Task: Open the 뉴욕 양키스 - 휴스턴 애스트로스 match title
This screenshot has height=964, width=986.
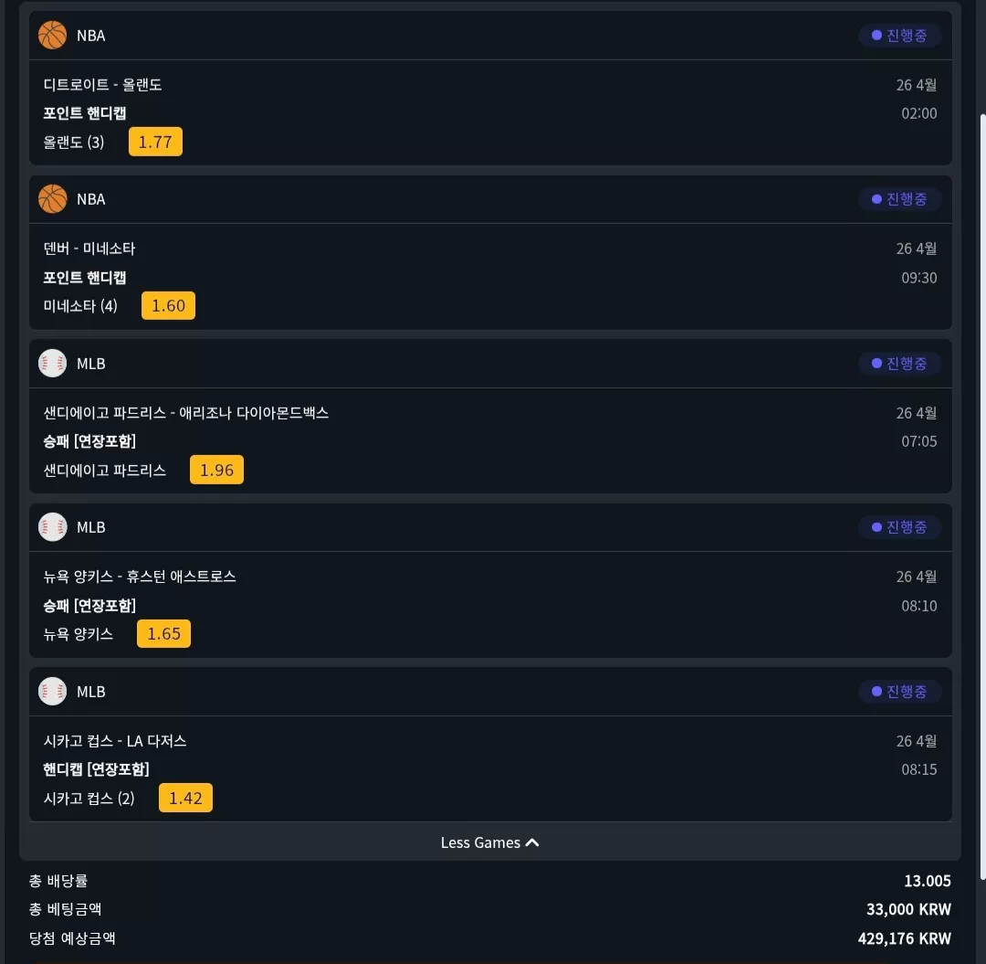Action: [140, 577]
